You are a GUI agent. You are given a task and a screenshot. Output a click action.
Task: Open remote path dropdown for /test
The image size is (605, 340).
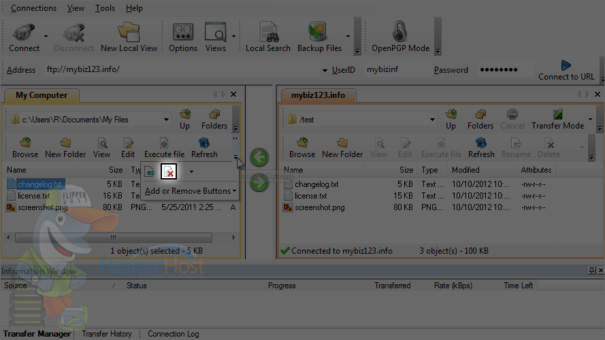[x=432, y=120]
